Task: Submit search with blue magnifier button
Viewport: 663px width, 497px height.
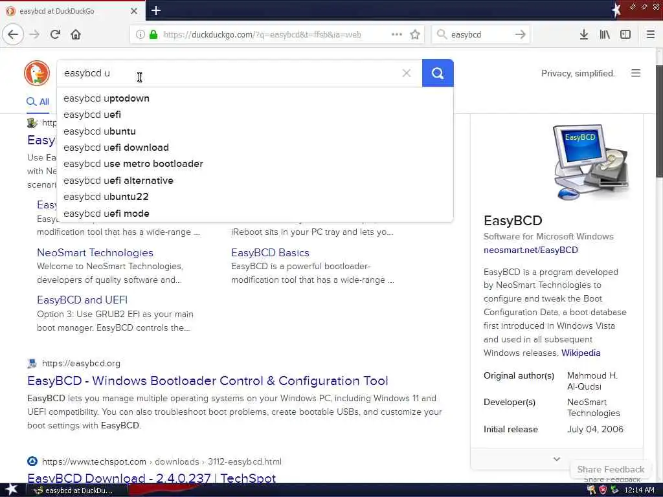Action: click(x=438, y=73)
